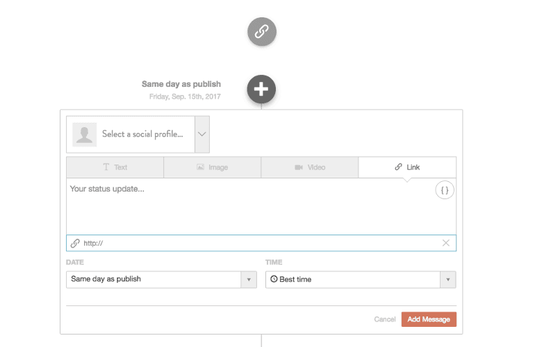Open the curly braces template helper
535x347 pixels.
445,190
